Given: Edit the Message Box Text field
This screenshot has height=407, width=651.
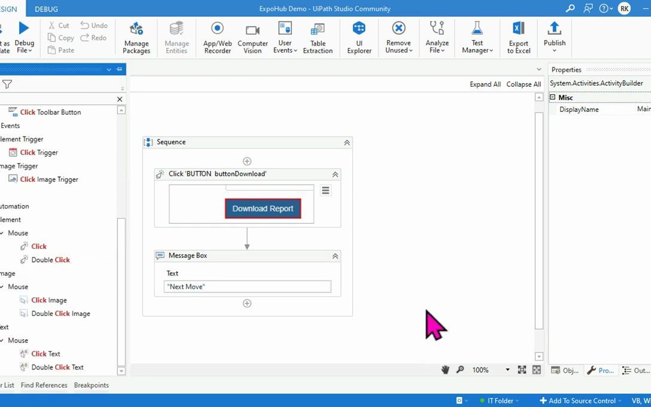Looking at the screenshot, I should (x=248, y=287).
